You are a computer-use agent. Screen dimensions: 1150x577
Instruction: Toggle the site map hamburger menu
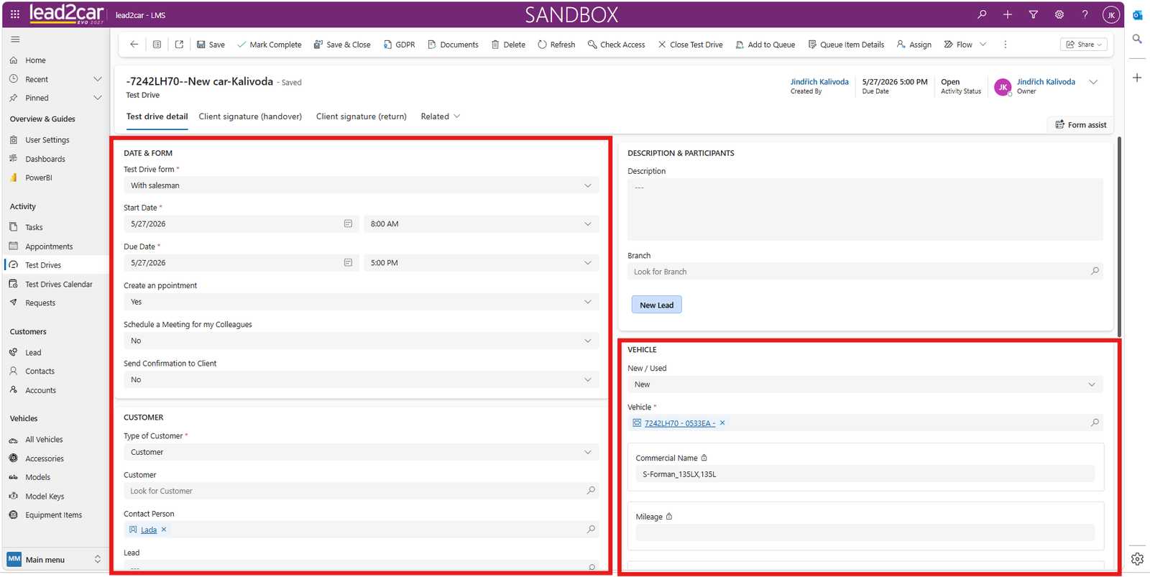coord(15,40)
